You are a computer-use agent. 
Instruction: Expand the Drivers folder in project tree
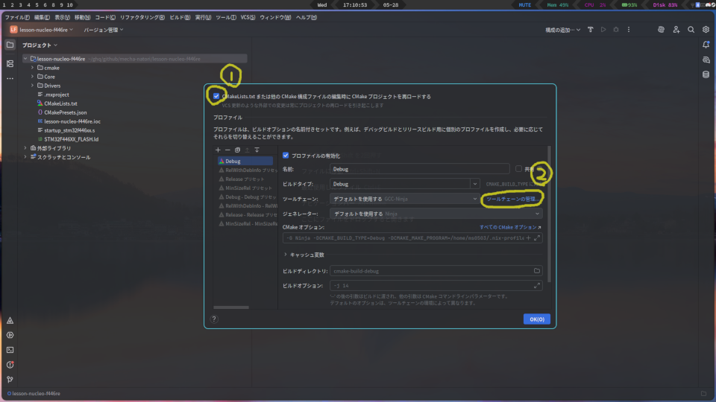[32, 85]
